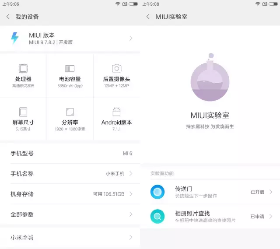Open 传送门 settings chevron
The image size is (280, 249).
click(x=271, y=192)
